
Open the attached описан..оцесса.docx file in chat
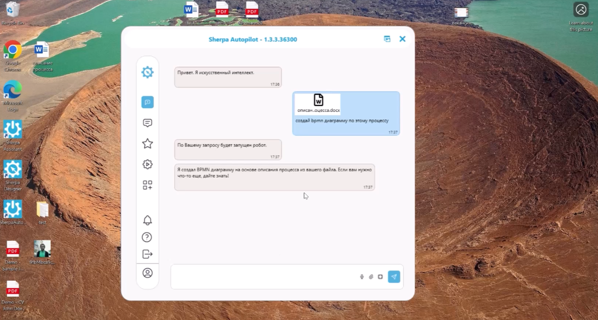click(318, 104)
